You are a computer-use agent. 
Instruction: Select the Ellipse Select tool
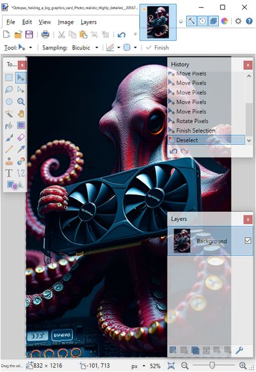[9, 102]
